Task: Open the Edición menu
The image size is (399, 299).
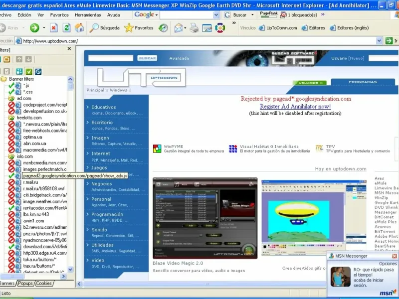Action: (24, 15)
